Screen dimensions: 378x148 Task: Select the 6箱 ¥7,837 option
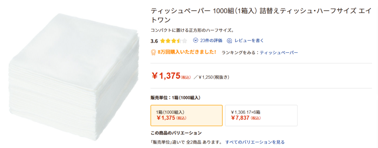[261, 115]
